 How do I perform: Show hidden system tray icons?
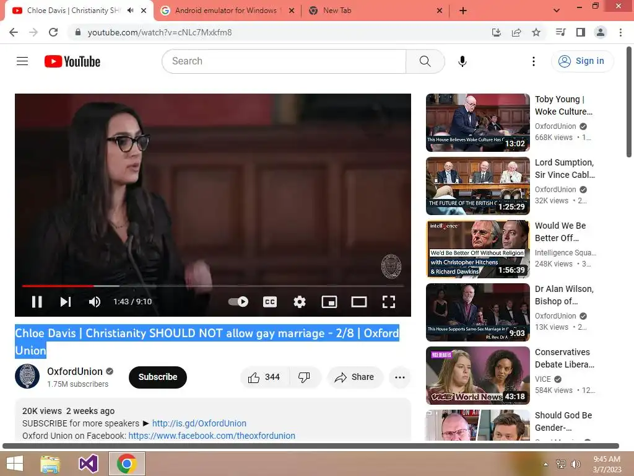tap(546, 464)
